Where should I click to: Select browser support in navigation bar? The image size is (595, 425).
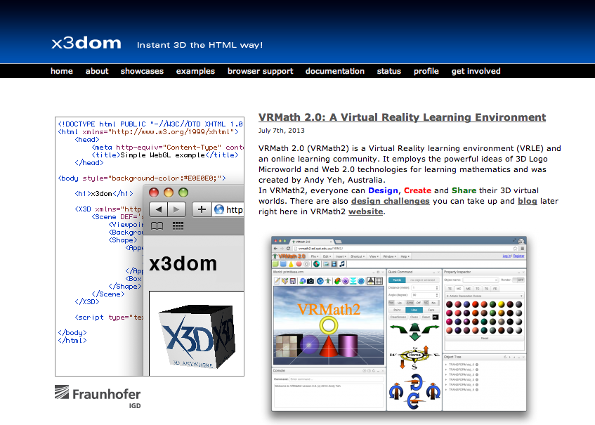[260, 71]
